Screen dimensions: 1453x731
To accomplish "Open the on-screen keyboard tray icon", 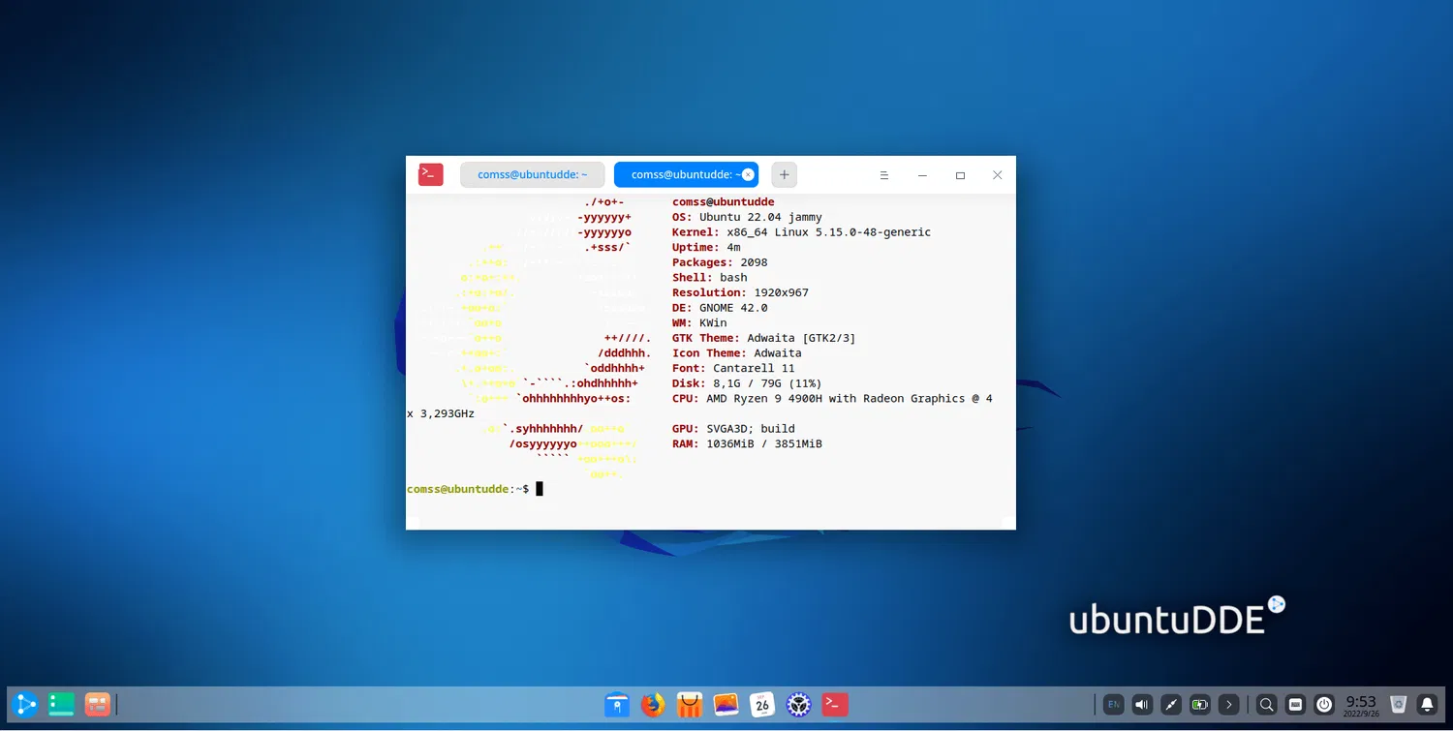I will [1295, 704].
